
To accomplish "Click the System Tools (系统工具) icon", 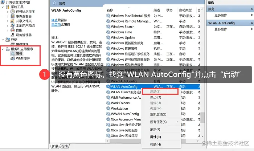I will point(8,7).
